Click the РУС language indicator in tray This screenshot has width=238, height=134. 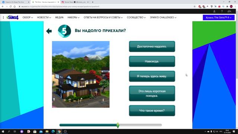pos(221,131)
